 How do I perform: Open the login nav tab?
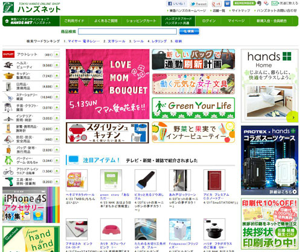click(209, 21)
